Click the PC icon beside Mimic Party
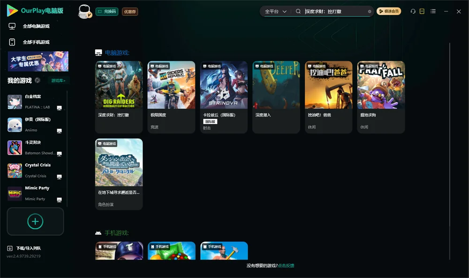 [x=59, y=200]
